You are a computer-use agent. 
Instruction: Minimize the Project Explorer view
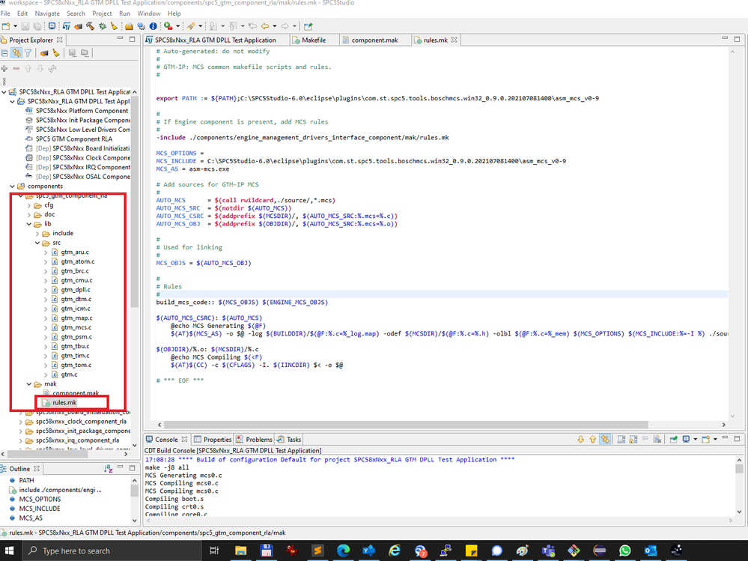coord(120,39)
